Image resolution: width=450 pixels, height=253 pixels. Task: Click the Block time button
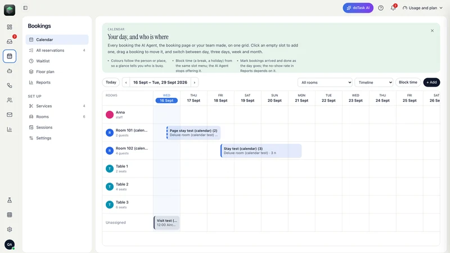pyautogui.click(x=408, y=82)
